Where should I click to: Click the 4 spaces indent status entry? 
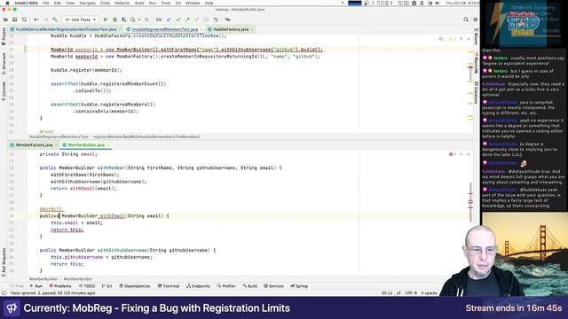[430, 293]
